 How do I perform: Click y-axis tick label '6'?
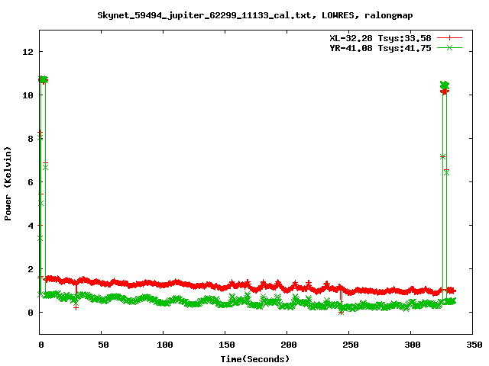tap(31, 182)
